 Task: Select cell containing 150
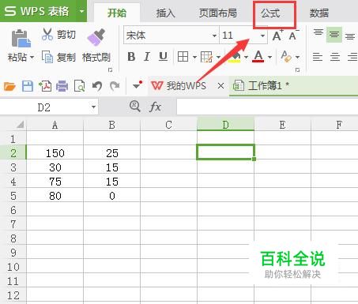click(x=55, y=153)
